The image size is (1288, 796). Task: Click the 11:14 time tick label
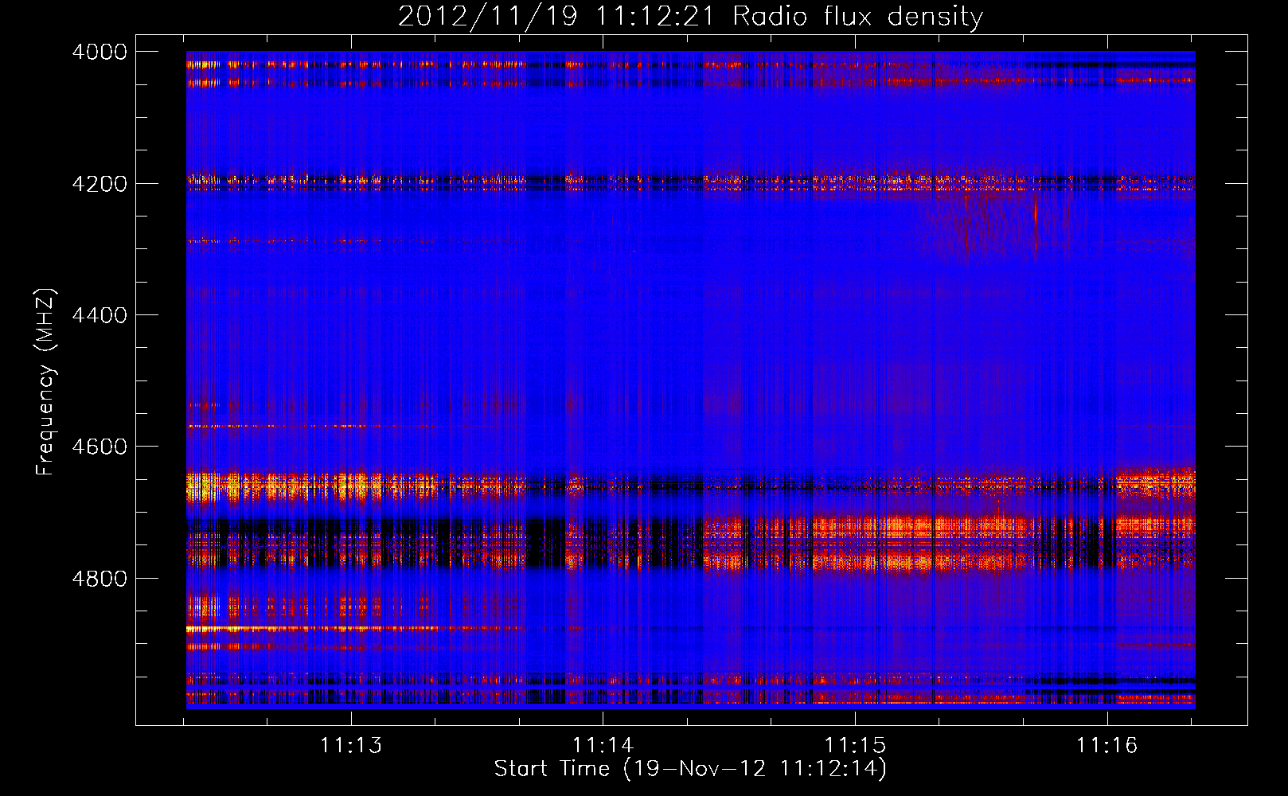[603, 745]
